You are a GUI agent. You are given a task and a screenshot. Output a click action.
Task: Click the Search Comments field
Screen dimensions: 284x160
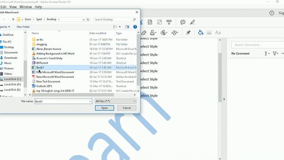[x=257, y=45]
